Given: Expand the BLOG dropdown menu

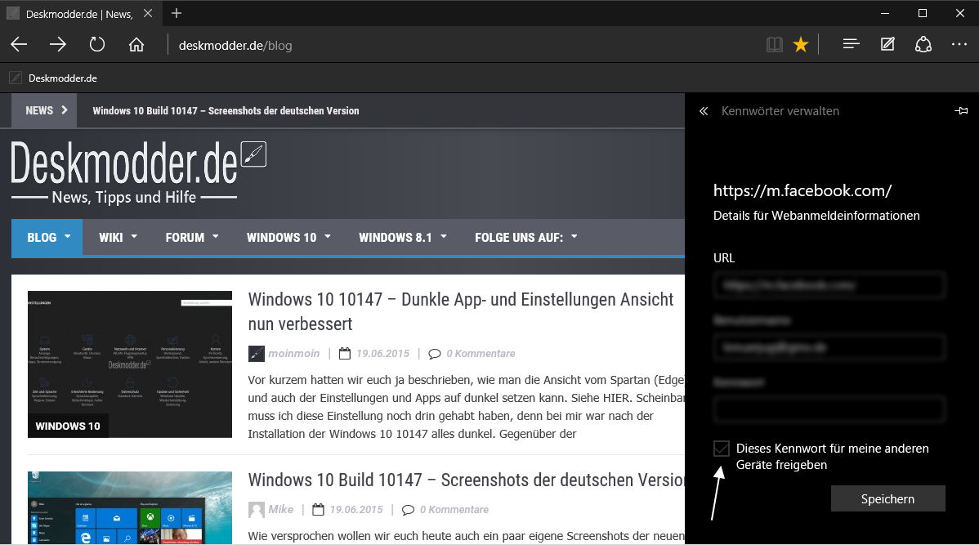Looking at the screenshot, I should point(47,238).
